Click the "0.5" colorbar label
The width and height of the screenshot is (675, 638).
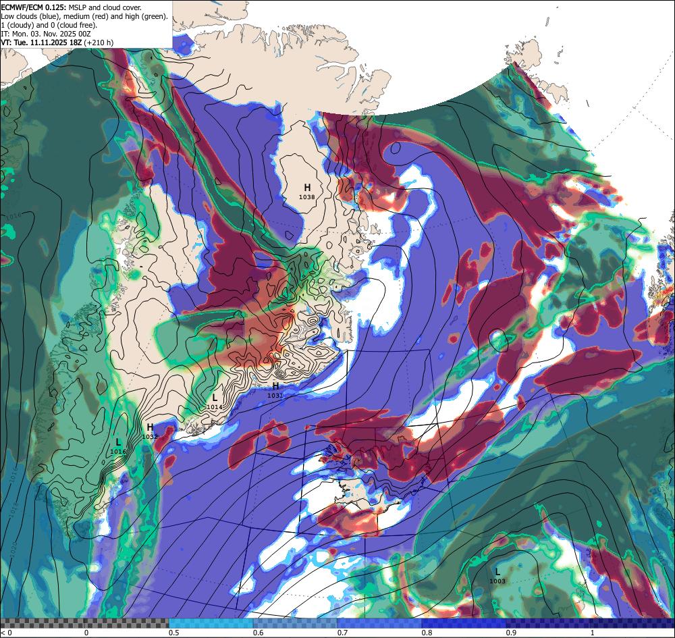(174, 633)
